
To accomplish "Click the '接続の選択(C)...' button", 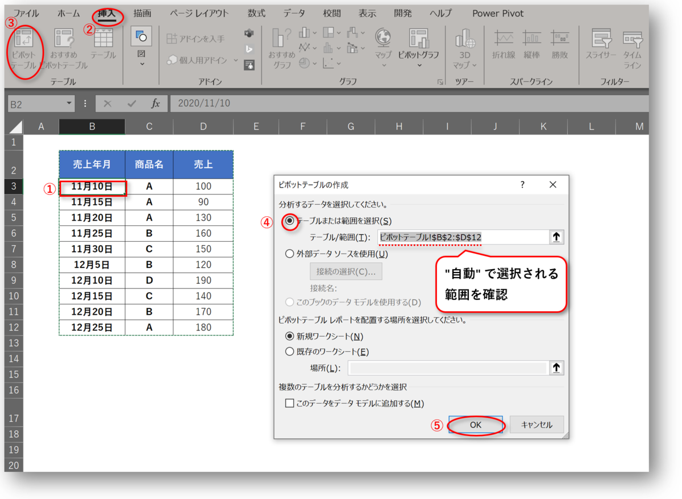I will (346, 271).
